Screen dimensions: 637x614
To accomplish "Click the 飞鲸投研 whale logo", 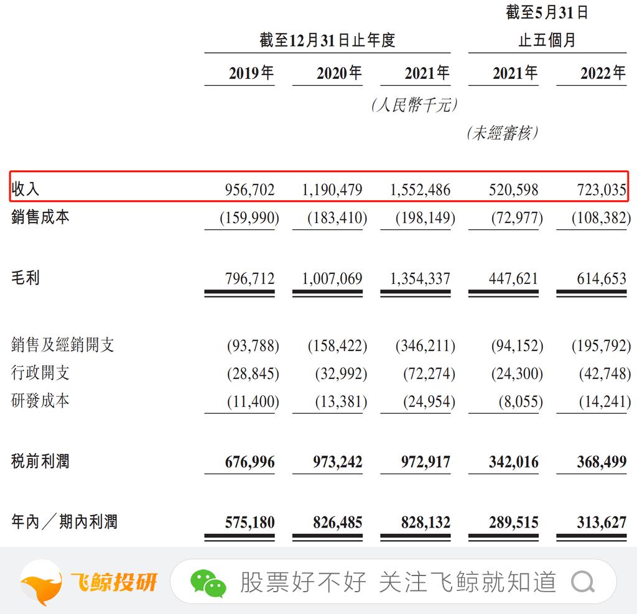I will (x=41, y=583).
